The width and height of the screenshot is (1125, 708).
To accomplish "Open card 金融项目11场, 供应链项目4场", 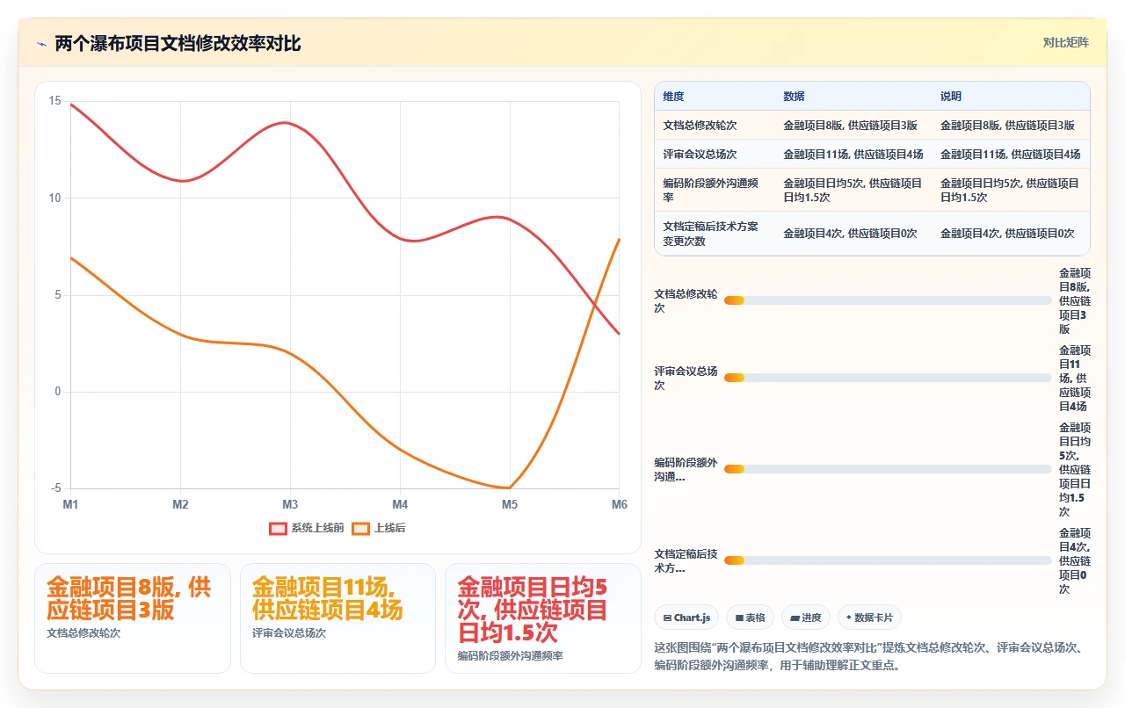I will tap(337, 618).
